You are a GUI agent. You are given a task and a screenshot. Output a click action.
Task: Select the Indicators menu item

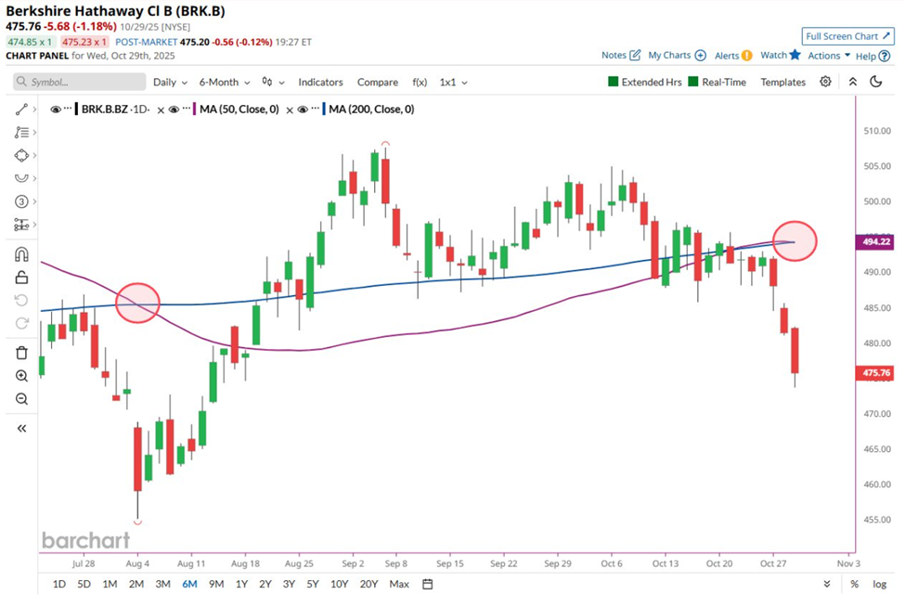[320, 82]
